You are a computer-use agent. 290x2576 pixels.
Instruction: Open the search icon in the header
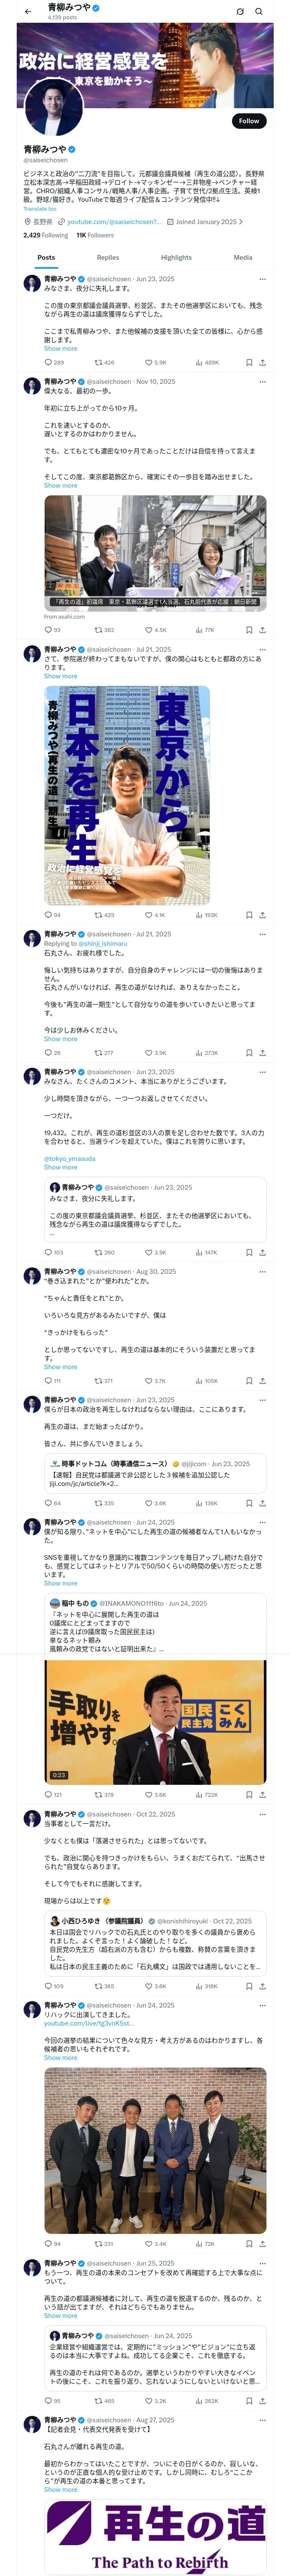(x=259, y=11)
